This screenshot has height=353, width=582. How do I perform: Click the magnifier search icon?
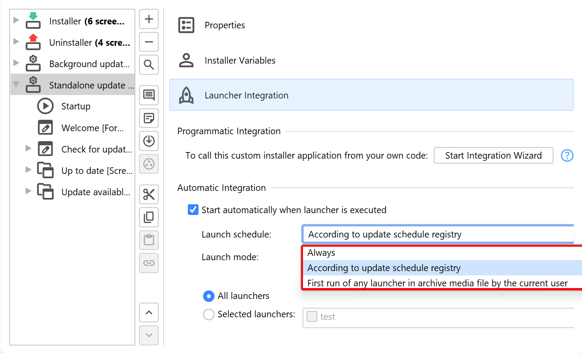click(x=149, y=65)
